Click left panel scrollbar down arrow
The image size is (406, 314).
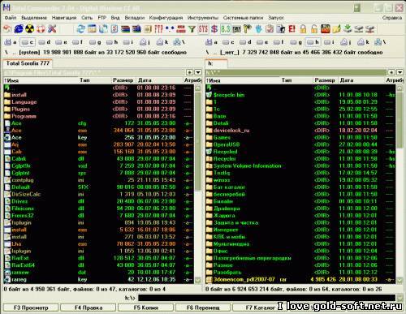coord(198,280)
